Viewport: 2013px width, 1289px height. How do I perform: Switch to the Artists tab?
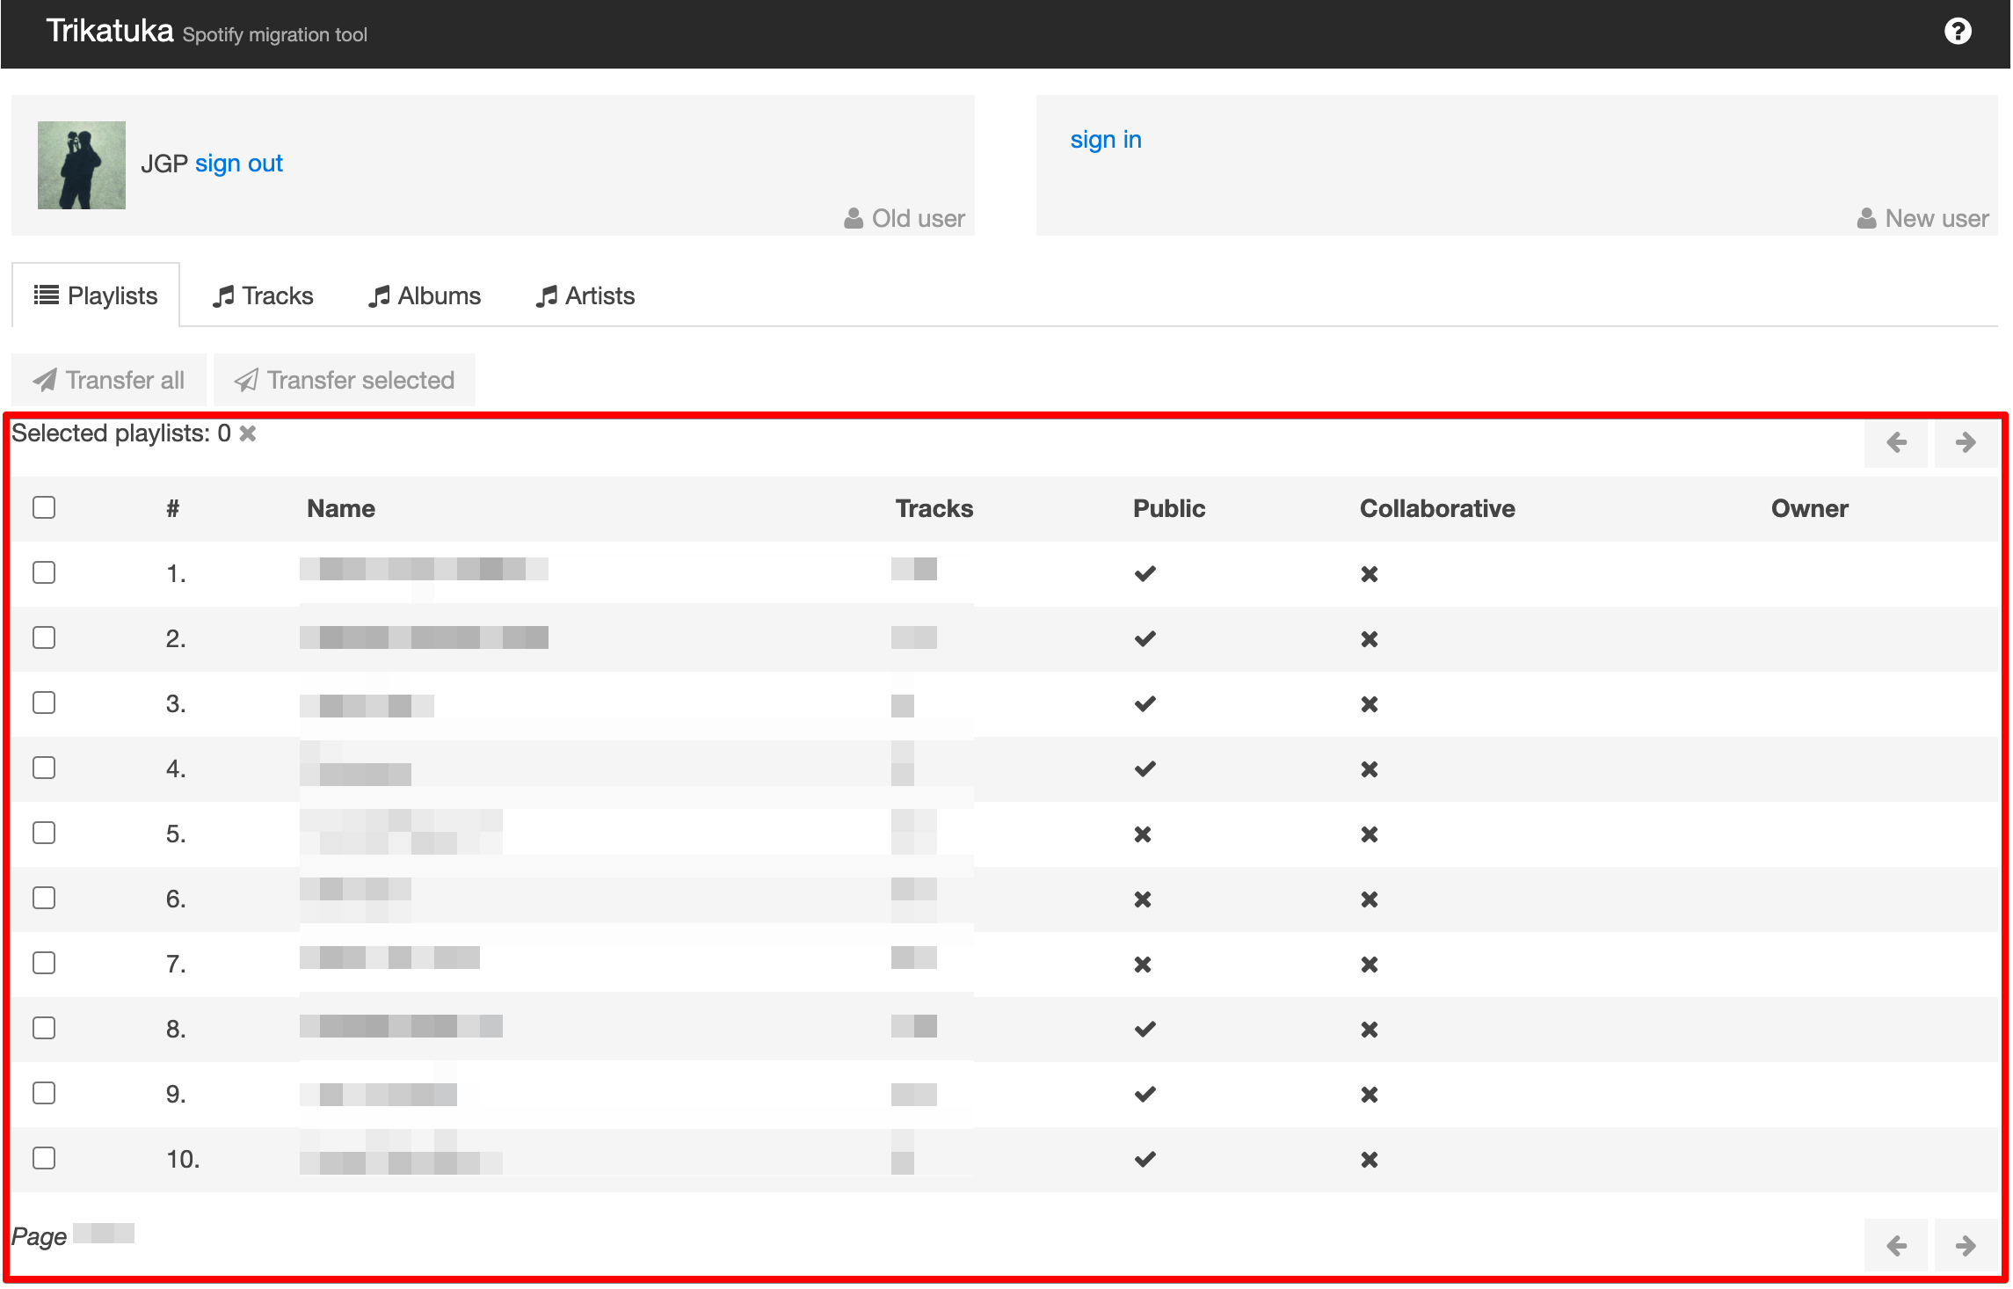[585, 295]
